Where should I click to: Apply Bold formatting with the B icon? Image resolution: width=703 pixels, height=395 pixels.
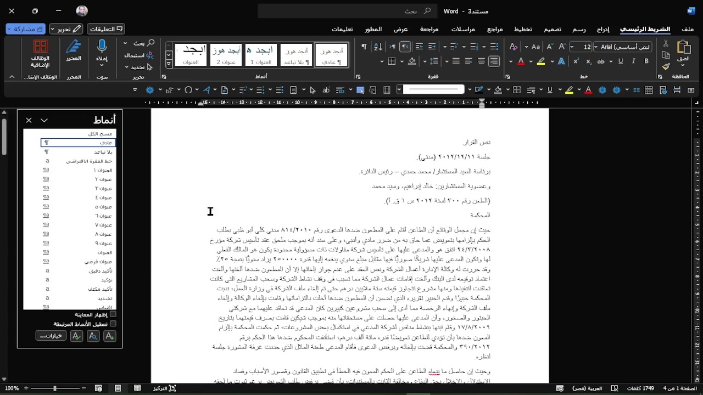(646, 61)
